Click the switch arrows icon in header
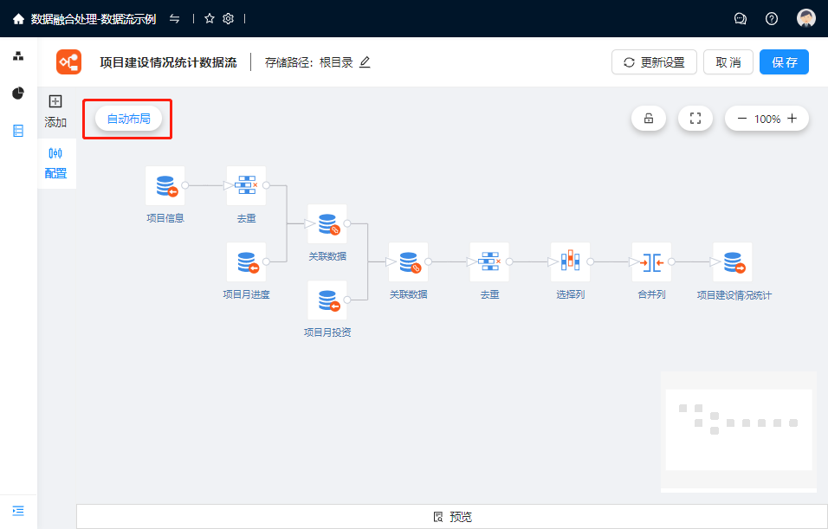The width and height of the screenshot is (828, 529). click(x=175, y=18)
